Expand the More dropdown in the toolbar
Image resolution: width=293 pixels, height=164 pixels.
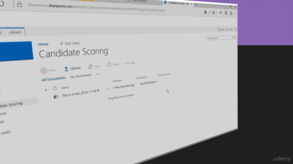pos(130,63)
